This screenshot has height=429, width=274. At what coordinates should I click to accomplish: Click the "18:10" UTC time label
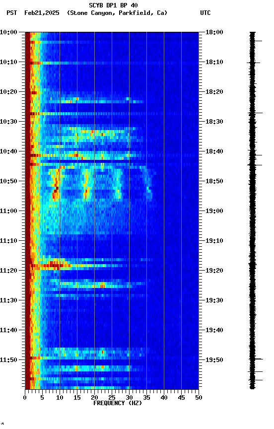click(214, 62)
